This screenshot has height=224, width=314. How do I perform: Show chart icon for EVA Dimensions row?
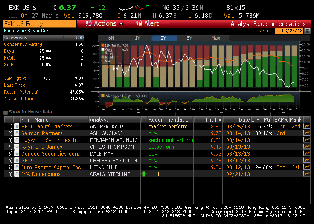[x=307, y=174]
